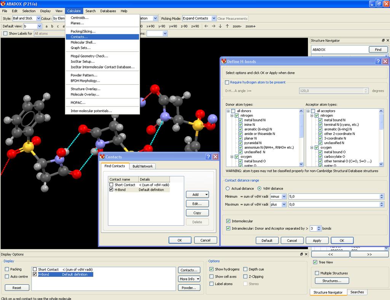Click the right arrow translate view icon
390x300 pixels.
pyautogui.click(x=213, y=26)
